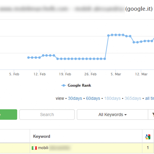
Task: Sort table by Keyword column header
Action: pyautogui.click(x=42, y=136)
